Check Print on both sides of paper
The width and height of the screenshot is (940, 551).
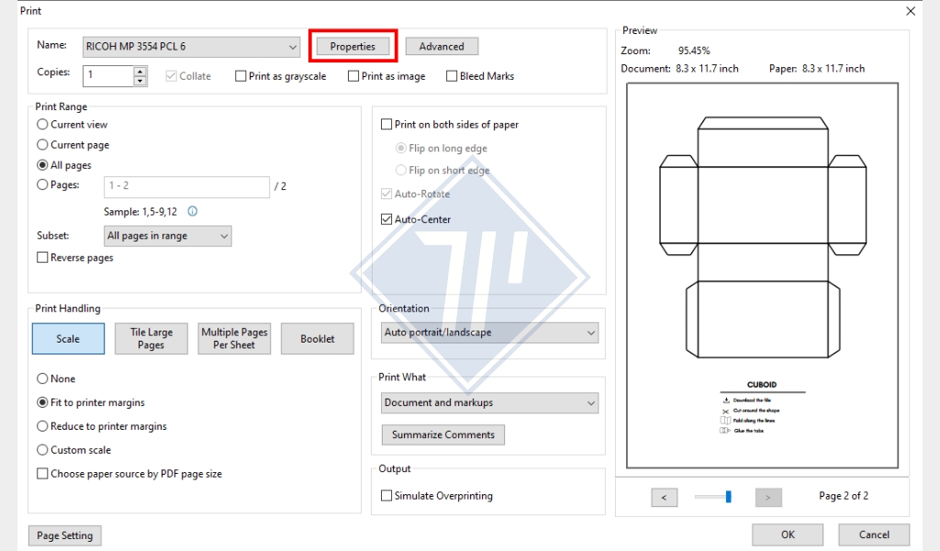pyautogui.click(x=386, y=125)
